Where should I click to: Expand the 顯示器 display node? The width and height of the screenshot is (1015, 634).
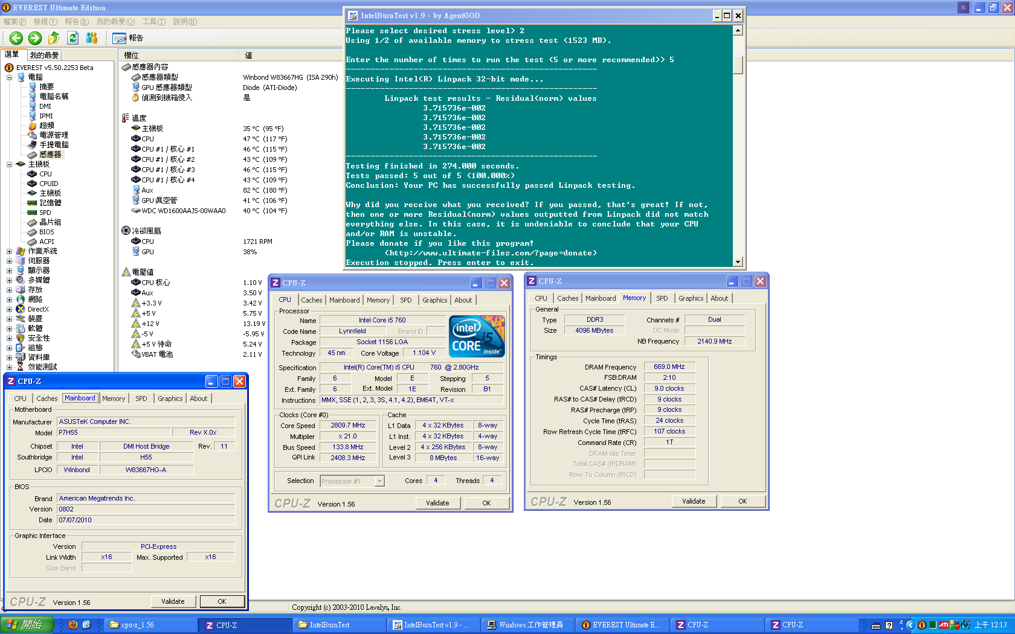[x=9, y=271]
